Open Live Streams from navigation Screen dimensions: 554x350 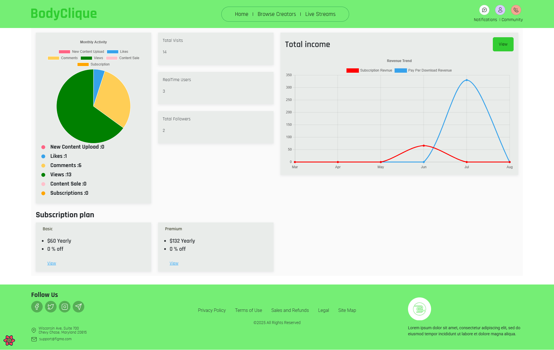coord(320,14)
